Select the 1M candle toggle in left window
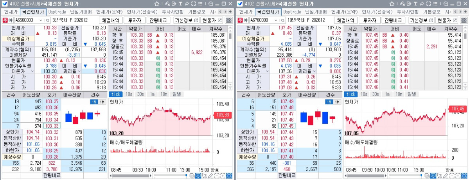Screen dimensions: 469x180 (x=102, y=102)
